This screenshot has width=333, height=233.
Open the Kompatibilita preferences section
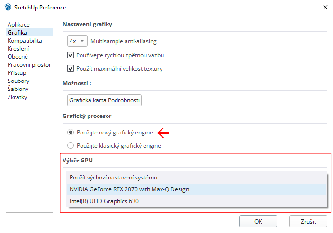(25, 41)
